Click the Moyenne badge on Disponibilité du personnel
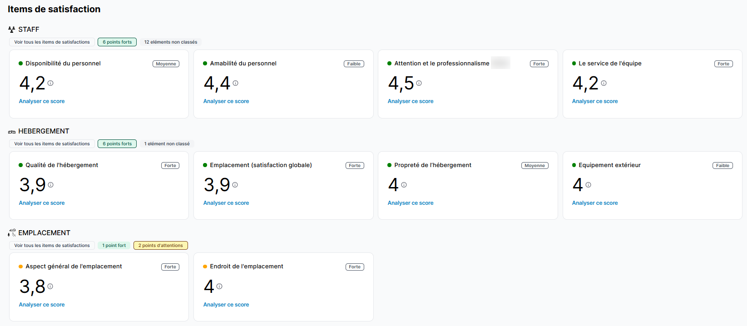Image resolution: width=747 pixels, height=326 pixels. coord(166,64)
